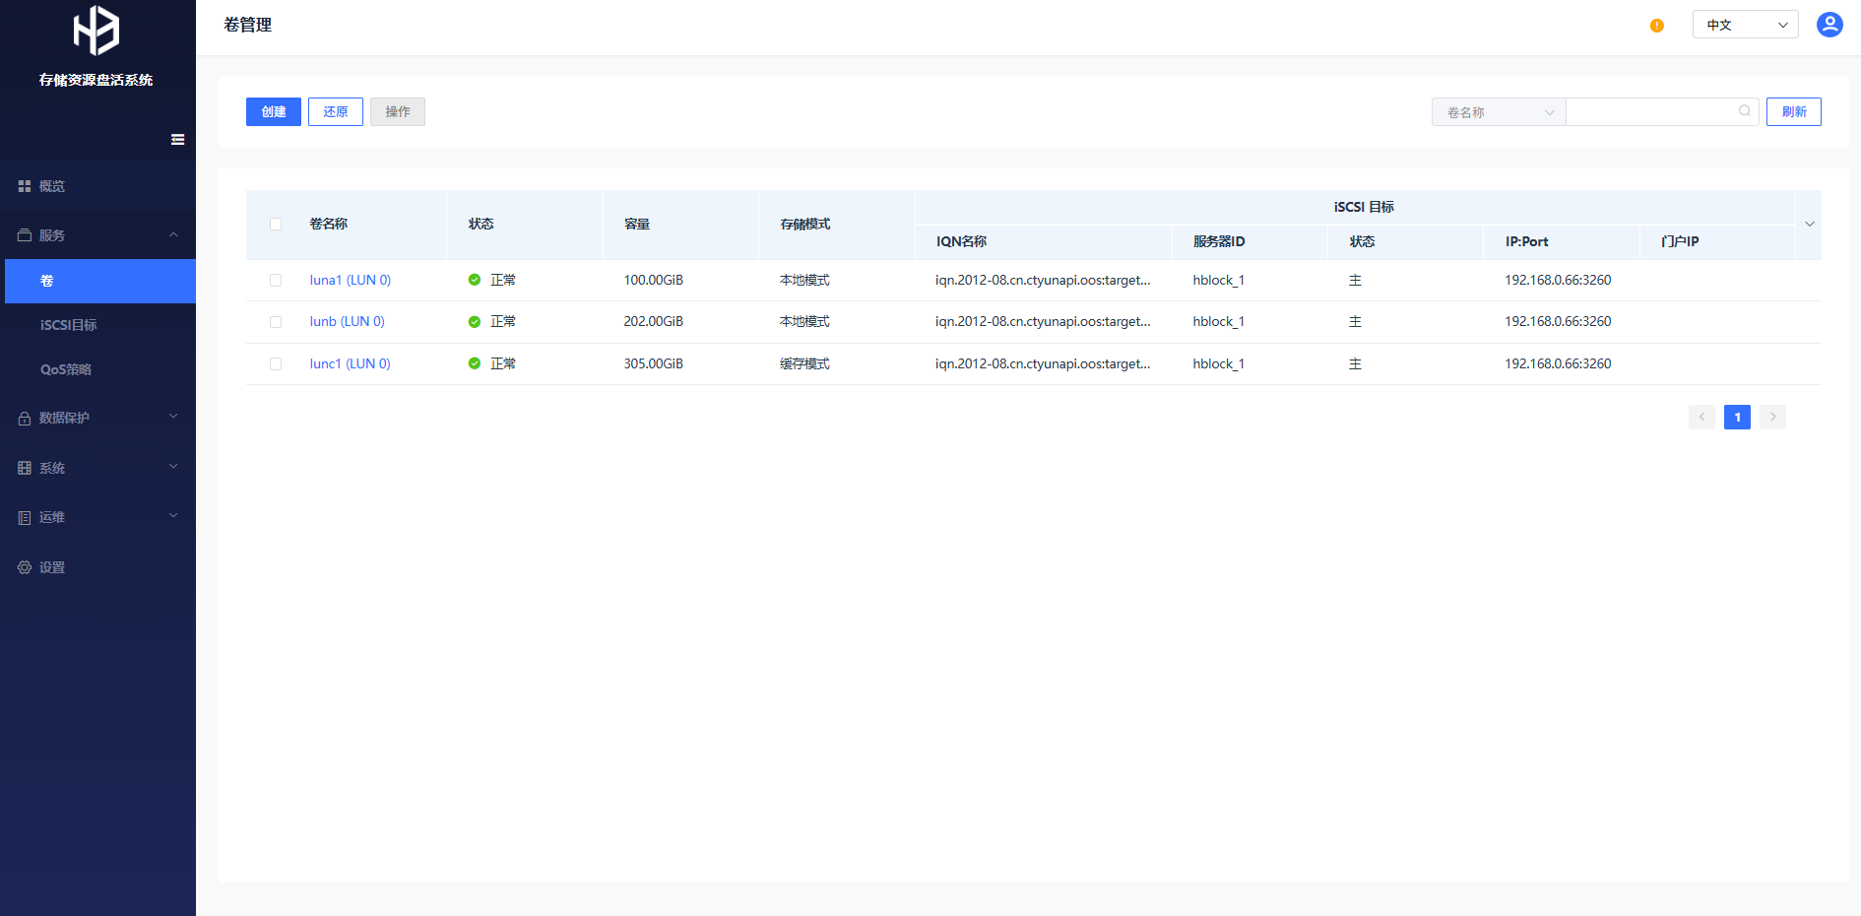Collapse the sidebar with the hamburger icon
1861x916 pixels.
(x=177, y=140)
